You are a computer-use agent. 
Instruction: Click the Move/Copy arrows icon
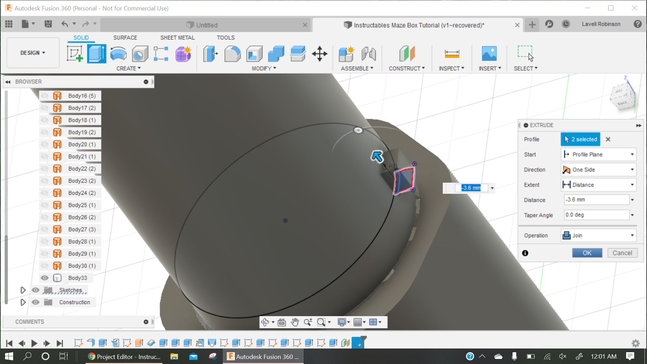pyautogui.click(x=319, y=54)
